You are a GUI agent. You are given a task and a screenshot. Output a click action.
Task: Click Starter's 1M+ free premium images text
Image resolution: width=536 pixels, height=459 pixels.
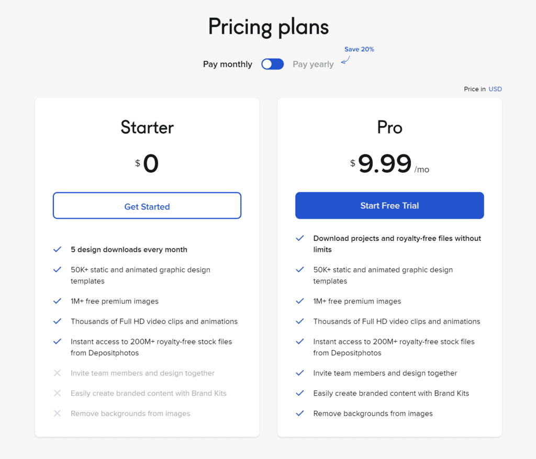click(x=115, y=301)
